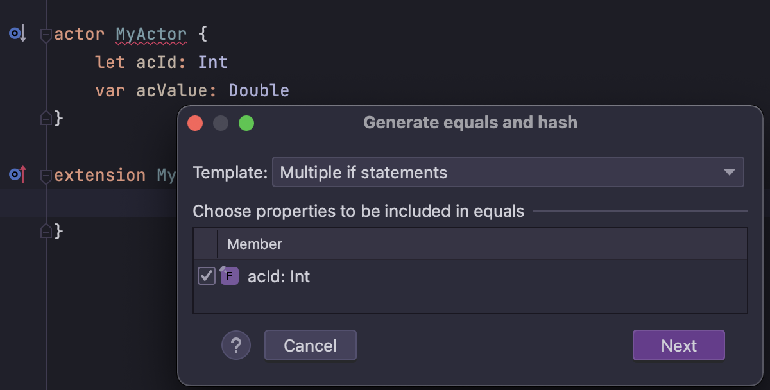
Task: Click the fold end marker at extension's closing brace
Action: click(46, 231)
